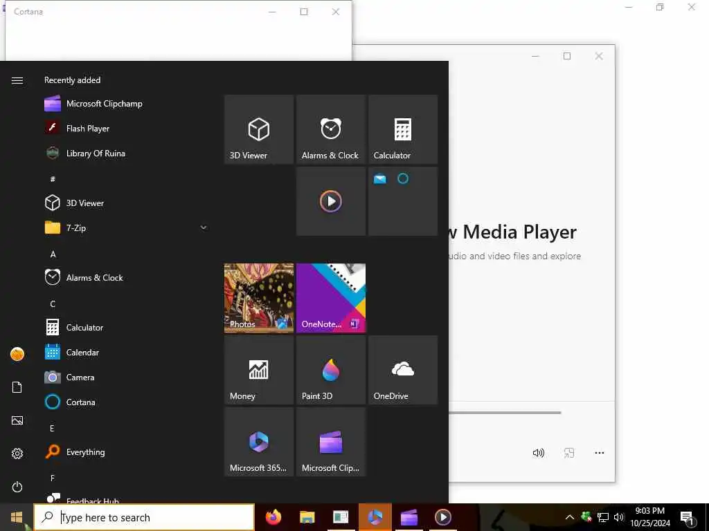
Task: Click the 3D Viewer tile
Action: pyautogui.click(x=259, y=129)
